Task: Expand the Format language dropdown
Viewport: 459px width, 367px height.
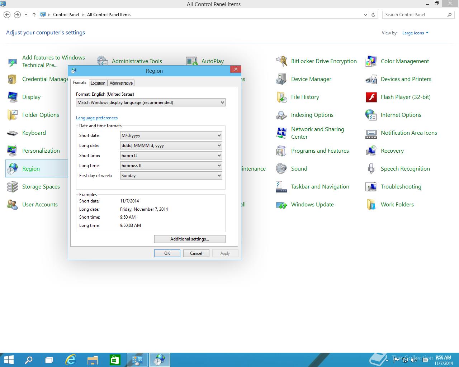Action: tap(151, 103)
